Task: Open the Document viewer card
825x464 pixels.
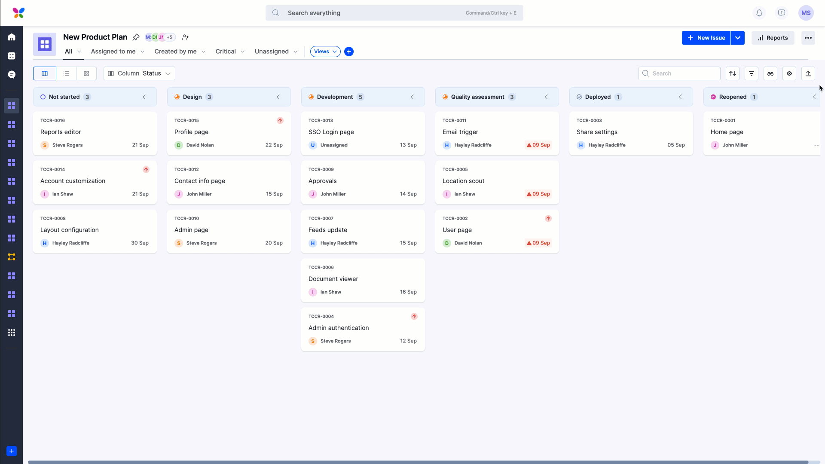Action: (x=363, y=280)
